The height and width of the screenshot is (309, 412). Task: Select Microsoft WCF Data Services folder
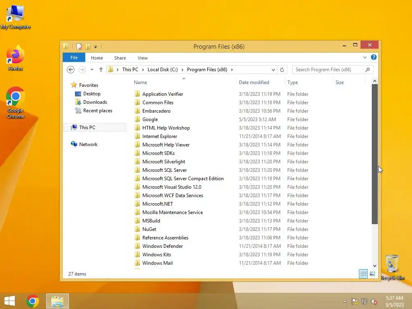[x=173, y=196]
